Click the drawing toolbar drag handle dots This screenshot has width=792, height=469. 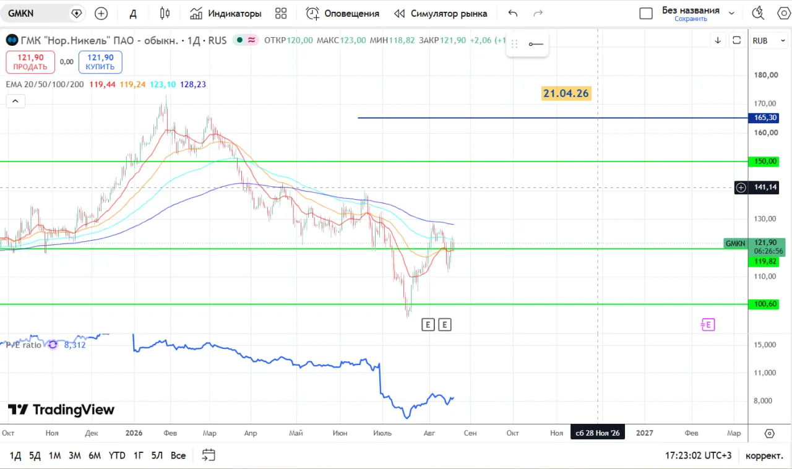[x=514, y=44]
